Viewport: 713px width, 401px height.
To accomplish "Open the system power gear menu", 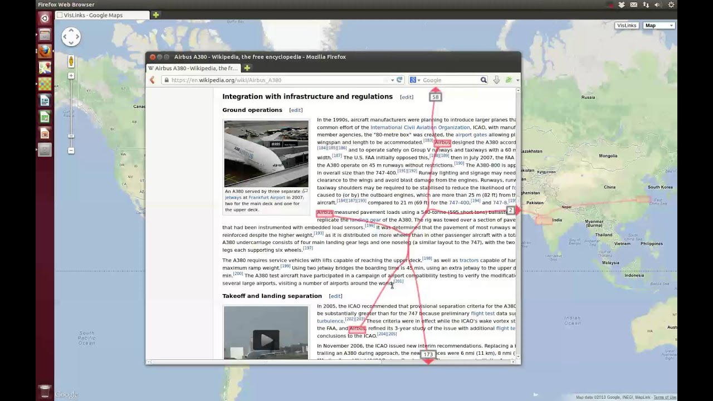I will [671, 4].
